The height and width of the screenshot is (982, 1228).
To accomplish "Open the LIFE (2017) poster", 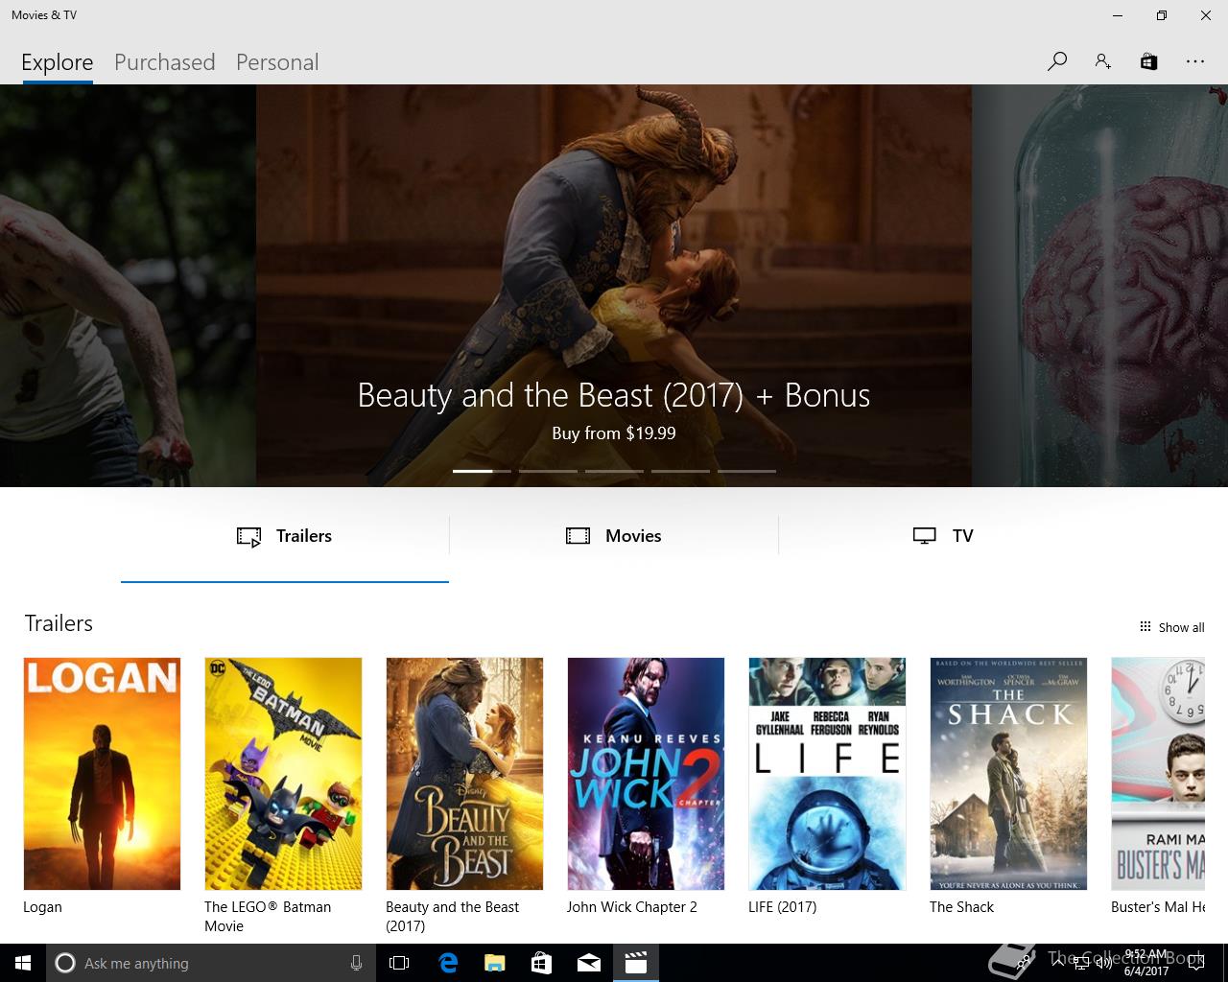I will click(x=827, y=774).
